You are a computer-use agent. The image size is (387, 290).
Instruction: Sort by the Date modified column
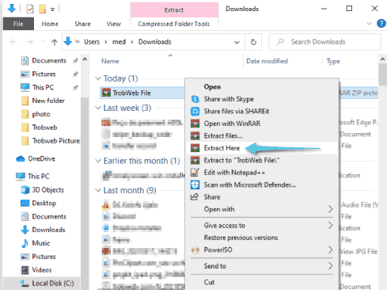267,61
